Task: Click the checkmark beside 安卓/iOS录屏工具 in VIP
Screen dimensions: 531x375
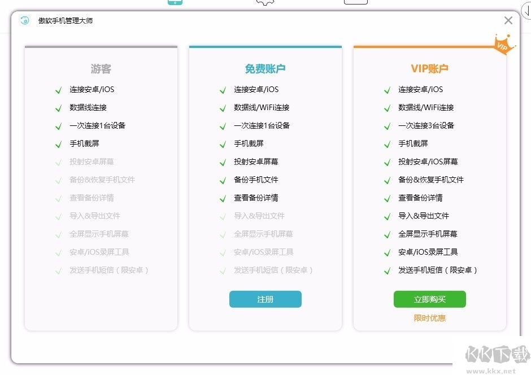Action: click(388, 252)
